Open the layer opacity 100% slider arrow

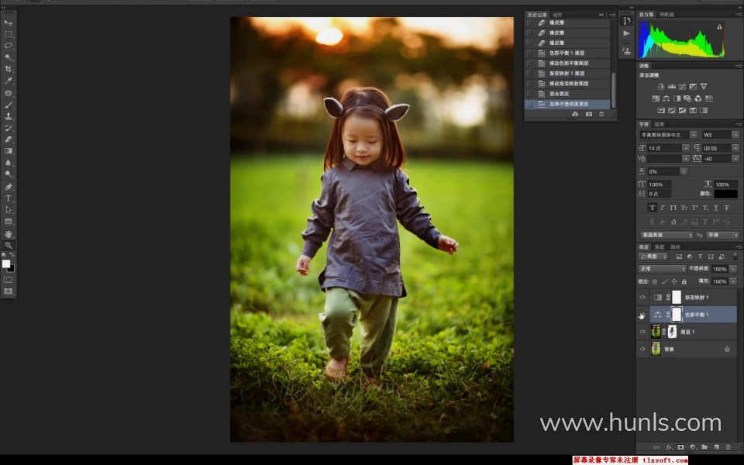coord(734,269)
